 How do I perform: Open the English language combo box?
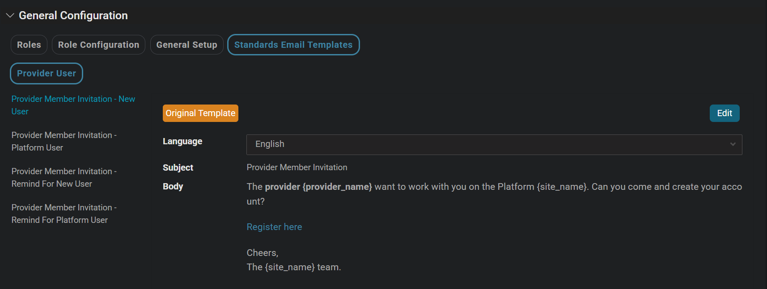[487, 144]
